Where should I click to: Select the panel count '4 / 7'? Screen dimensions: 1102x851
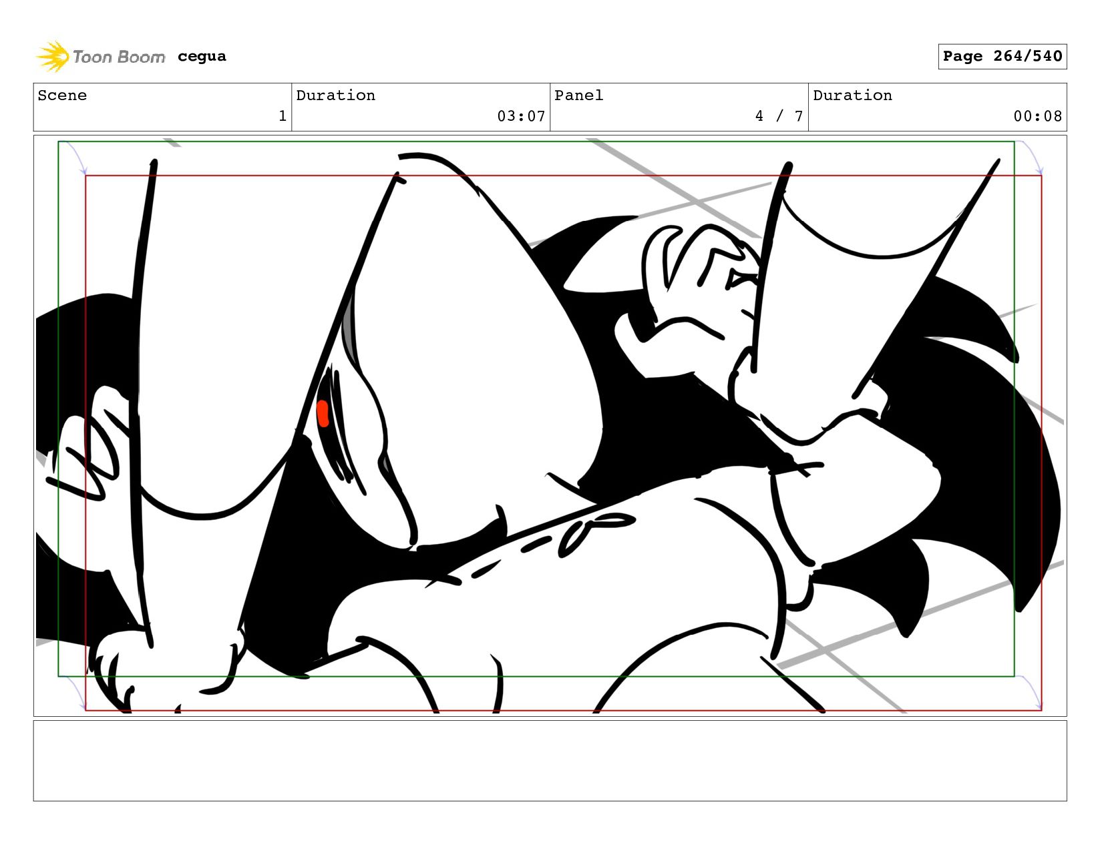coord(779,116)
